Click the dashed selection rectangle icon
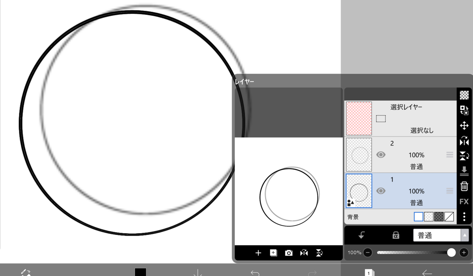This screenshot has height=276, width=473. (381, 118)
